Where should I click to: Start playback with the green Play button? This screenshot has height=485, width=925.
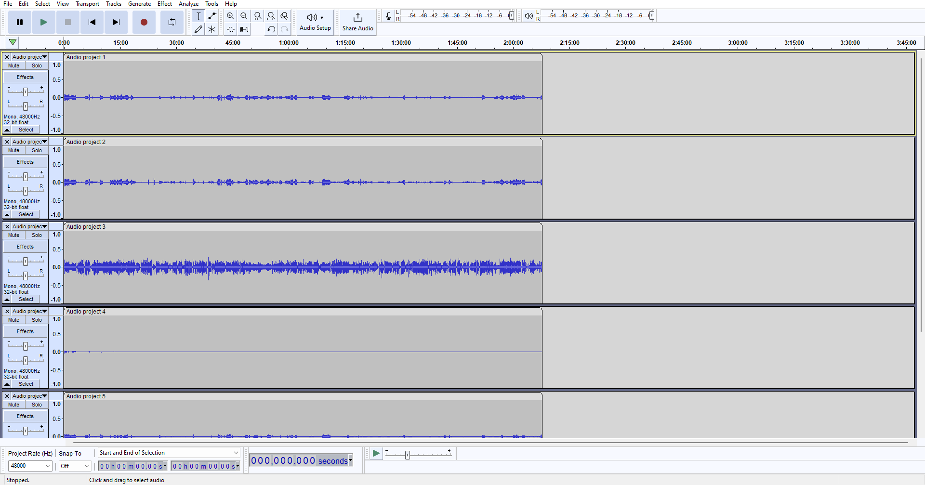(44, 22)
